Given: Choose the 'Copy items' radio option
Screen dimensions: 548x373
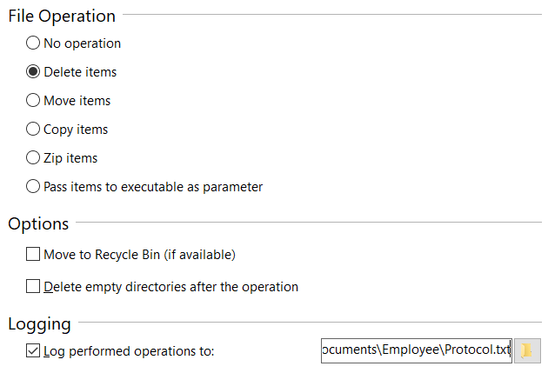Looking at the screenshot, I should pyautogui.click(x=33, y=129).
